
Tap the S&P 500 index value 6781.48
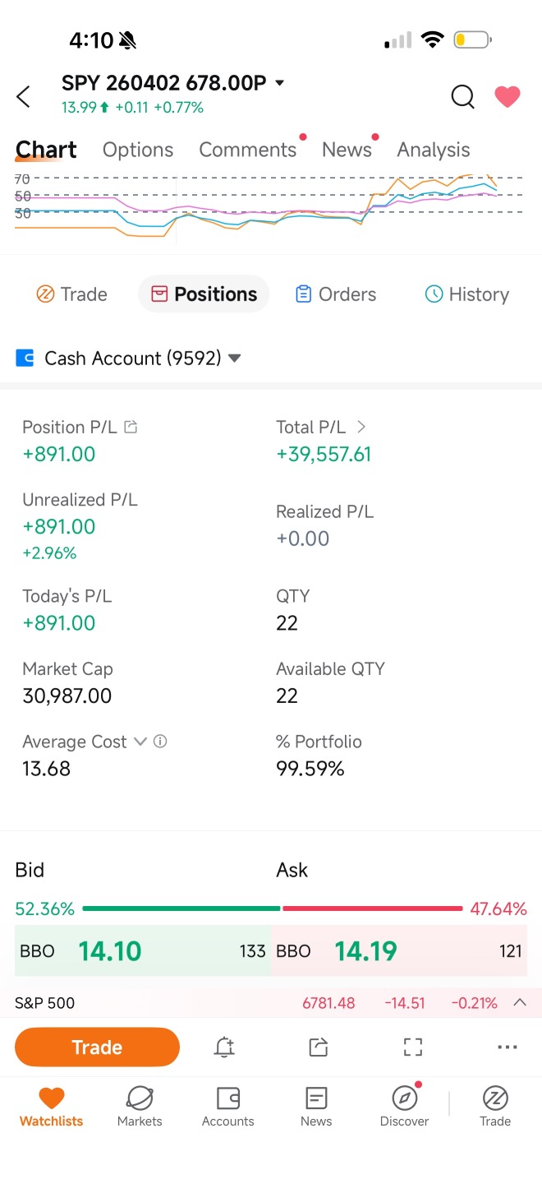click(x=328, y=1003)
